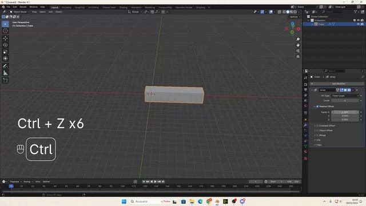Click the Factor Z value field
Viewport: 366px width, 206px height.
[345, 120]
